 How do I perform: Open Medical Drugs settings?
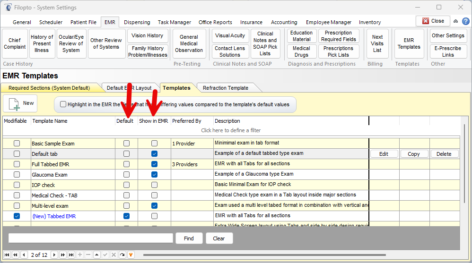301,51
